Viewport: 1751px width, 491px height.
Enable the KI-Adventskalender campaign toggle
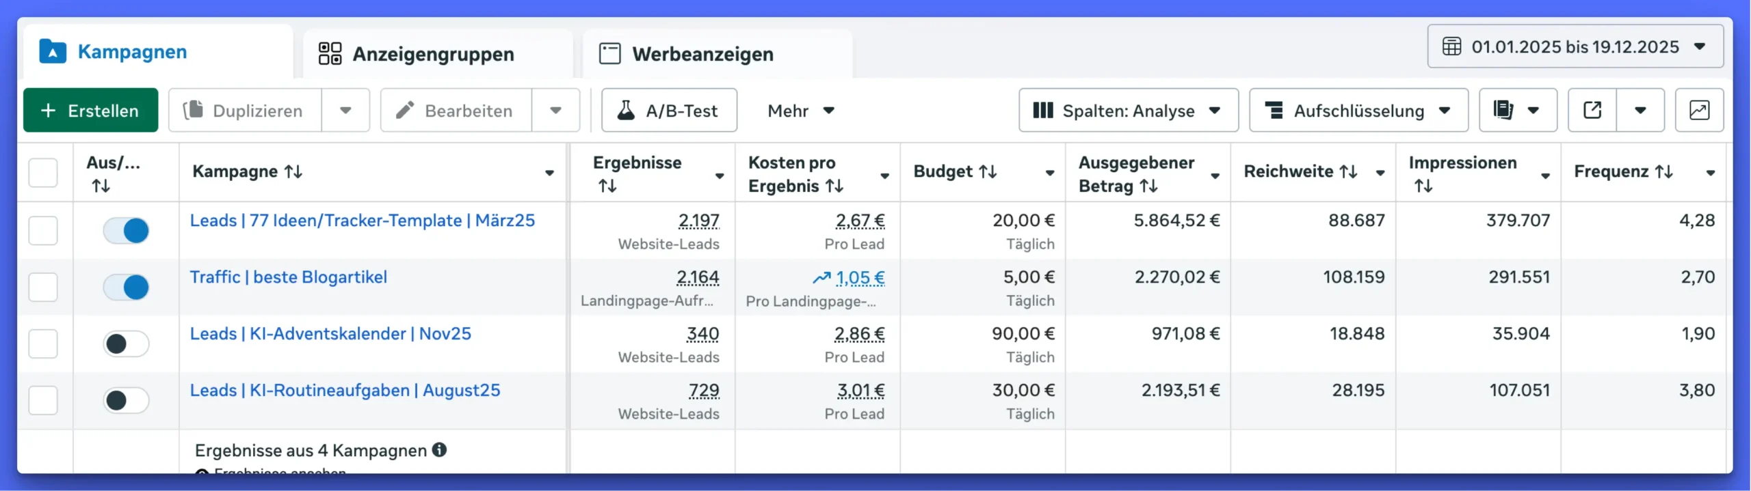[x=126, y=343]
